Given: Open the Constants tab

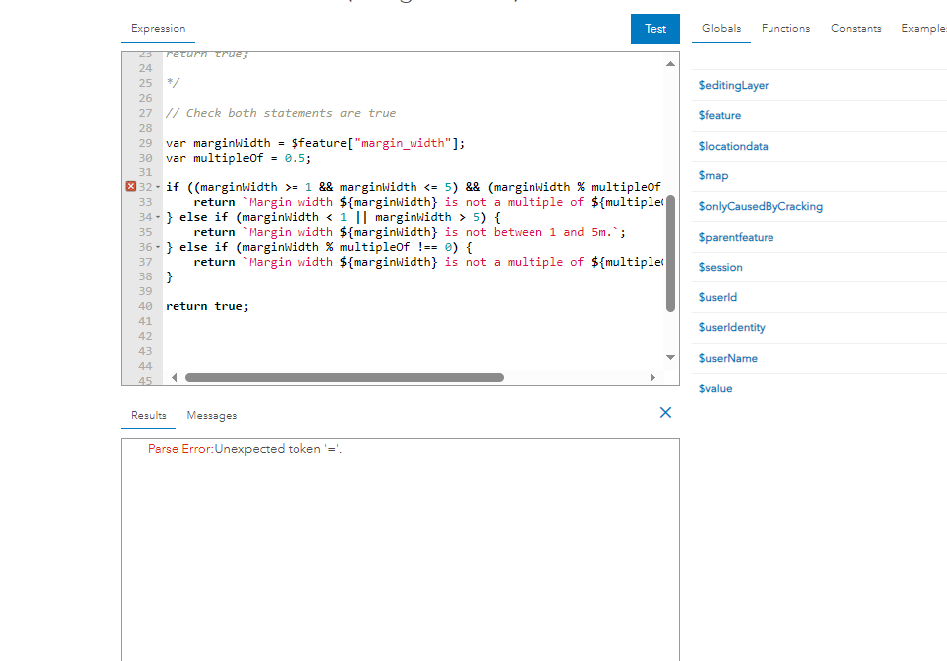Looking at the screenshot, I should coord(856,28).
